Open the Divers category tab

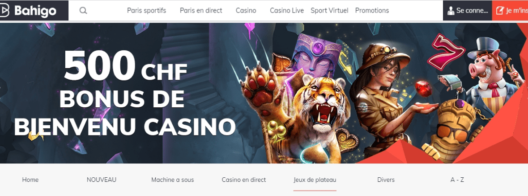click(386, 180)
